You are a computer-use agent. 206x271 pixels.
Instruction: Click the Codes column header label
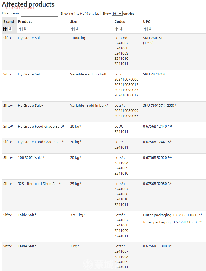point(120,22)
